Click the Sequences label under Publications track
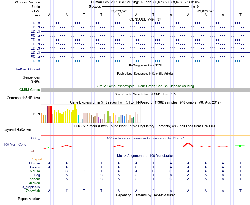Screen dimensions: 250x205 (x=31, y=77)
